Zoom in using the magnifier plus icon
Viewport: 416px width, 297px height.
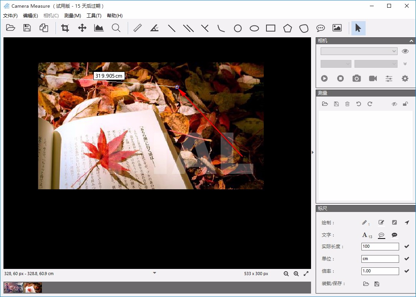296,274
